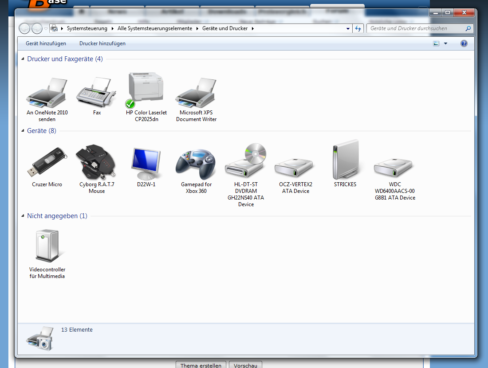Navigate to Systemsteuerung breadcrumb
The width and height of the screenshot is (488, 368).
(87, 28)
